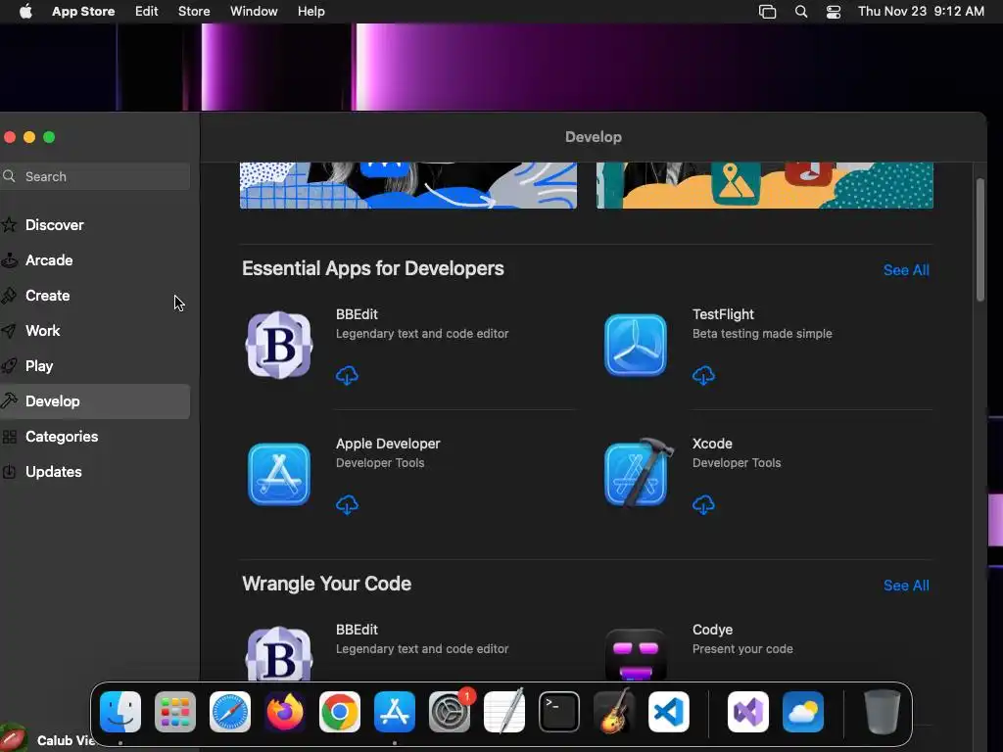Select Create in the sidebar
The height and width of the screenshot is (752, 1003).
95,296
